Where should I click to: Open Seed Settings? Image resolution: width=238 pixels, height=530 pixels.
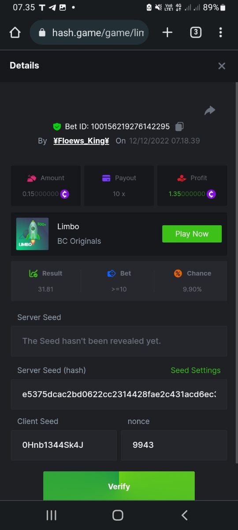click(x=196, y=370)
